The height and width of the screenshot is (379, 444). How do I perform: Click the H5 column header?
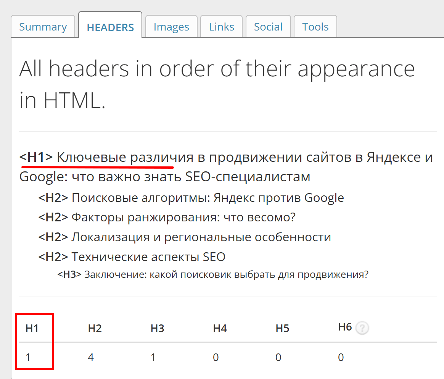pos(283,328)
